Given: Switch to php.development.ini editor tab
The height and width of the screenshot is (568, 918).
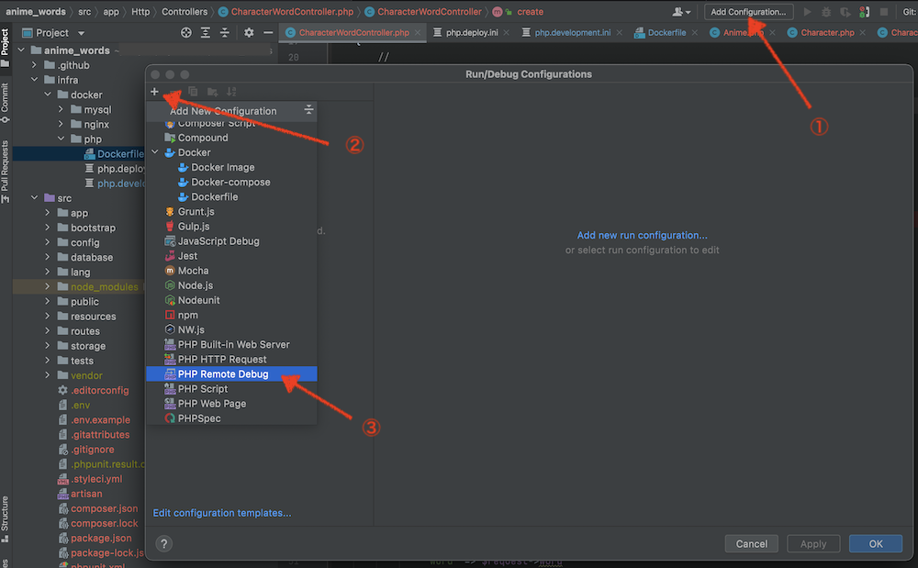Looking at the screenshot, I should point(572,33).
